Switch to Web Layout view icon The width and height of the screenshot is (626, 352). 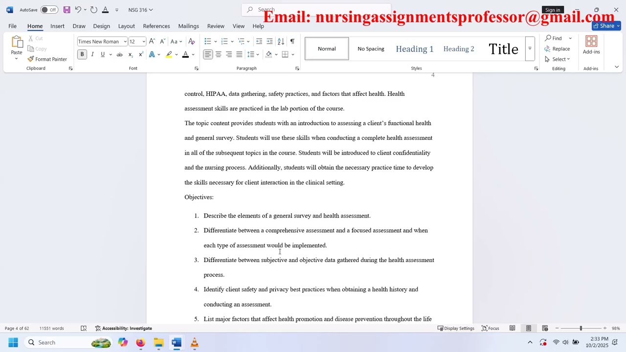pyautogui.click(x=545, y=329)
